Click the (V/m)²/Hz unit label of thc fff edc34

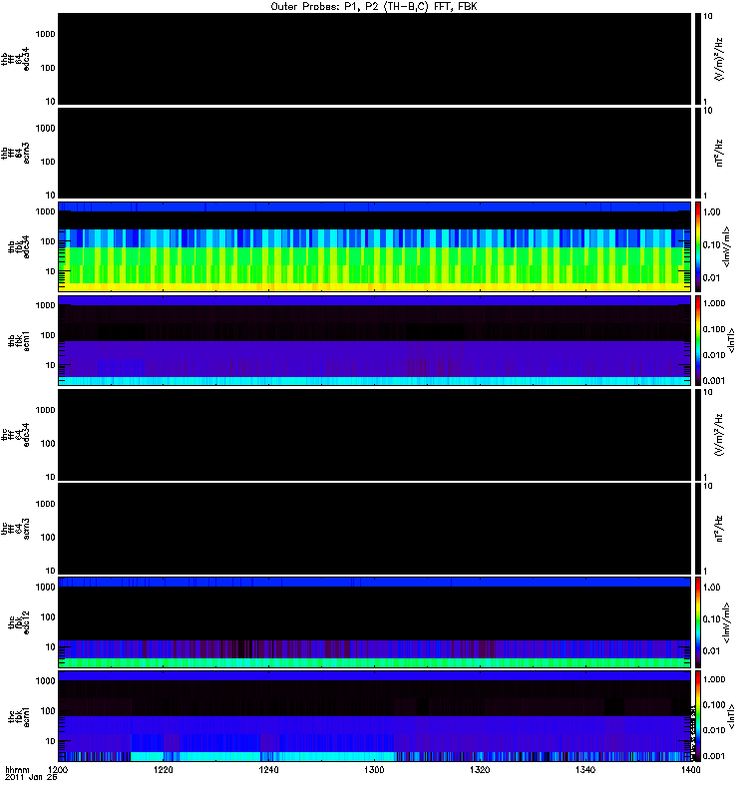pos(718,435)
